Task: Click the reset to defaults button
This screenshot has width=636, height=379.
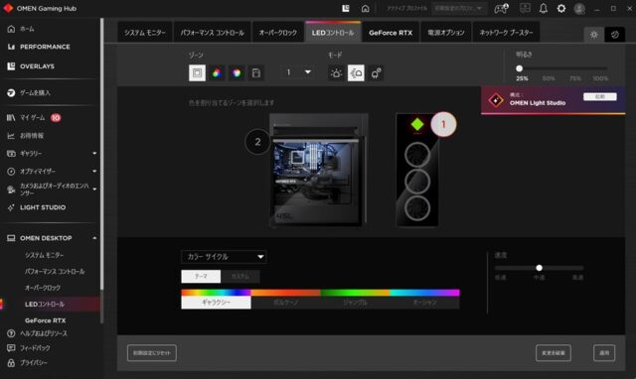Action: click(152, 352)
